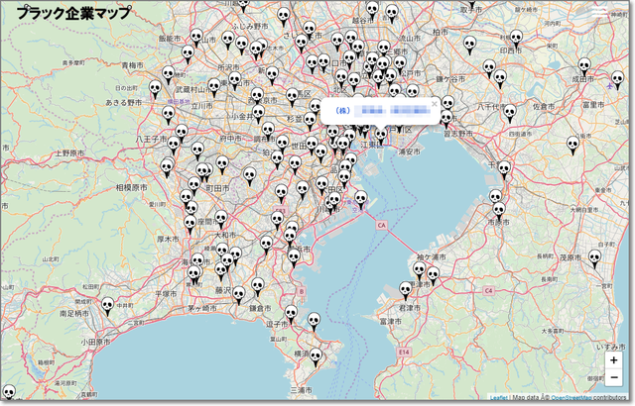Click the skull marker above あきる野市
The image size is (635, 406).
tap(154, 88)
